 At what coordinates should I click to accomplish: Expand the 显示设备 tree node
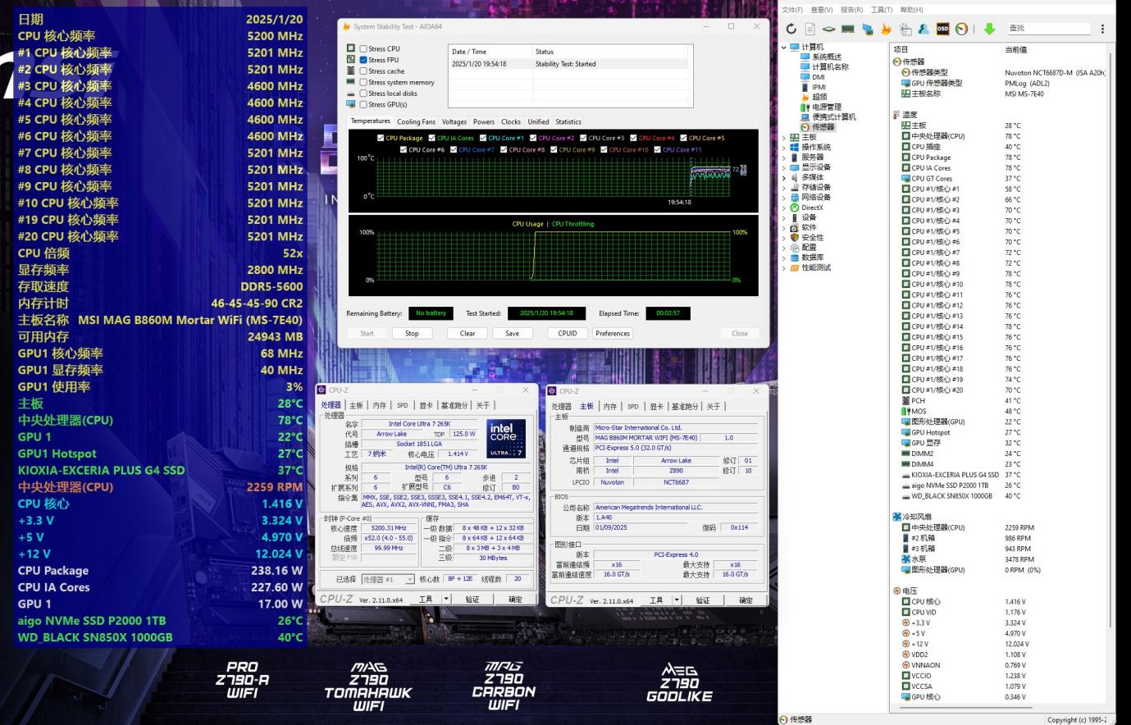783,167
